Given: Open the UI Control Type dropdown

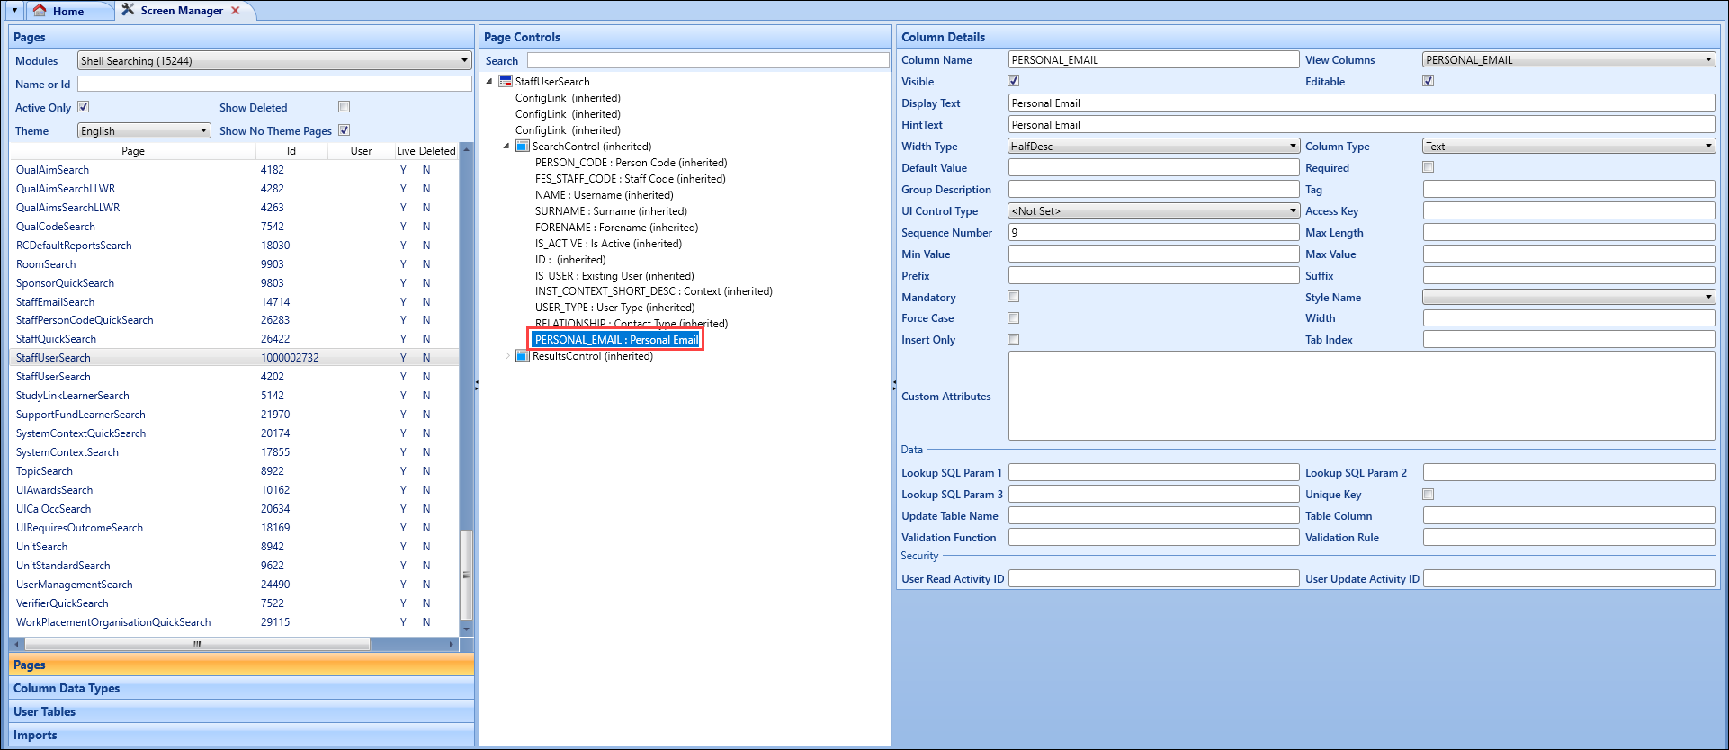Looking at the screenshot, I should pyautogui.click(x=1153, y=210).
